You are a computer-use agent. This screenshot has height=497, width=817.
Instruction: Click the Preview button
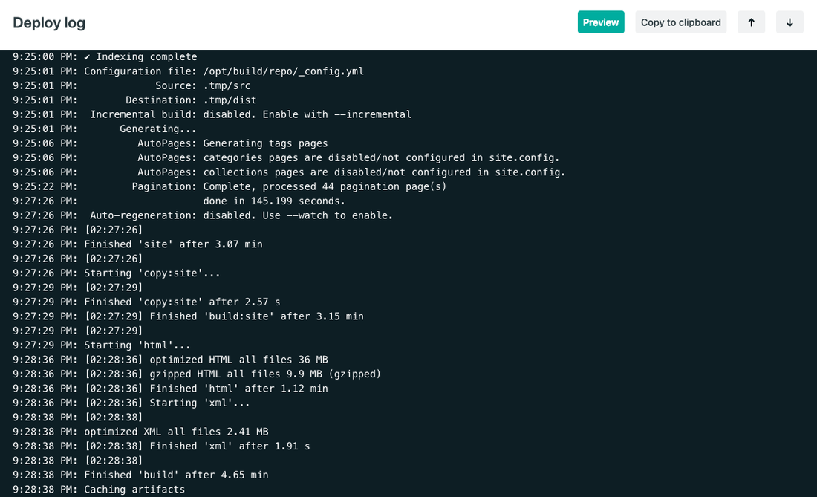click(x=601, y=22)
